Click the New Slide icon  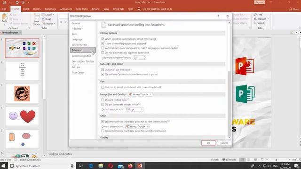37,16
